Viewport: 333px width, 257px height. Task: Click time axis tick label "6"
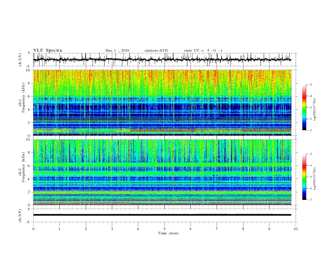point(190,229)
